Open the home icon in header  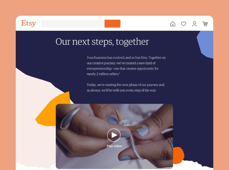[173, 24]
